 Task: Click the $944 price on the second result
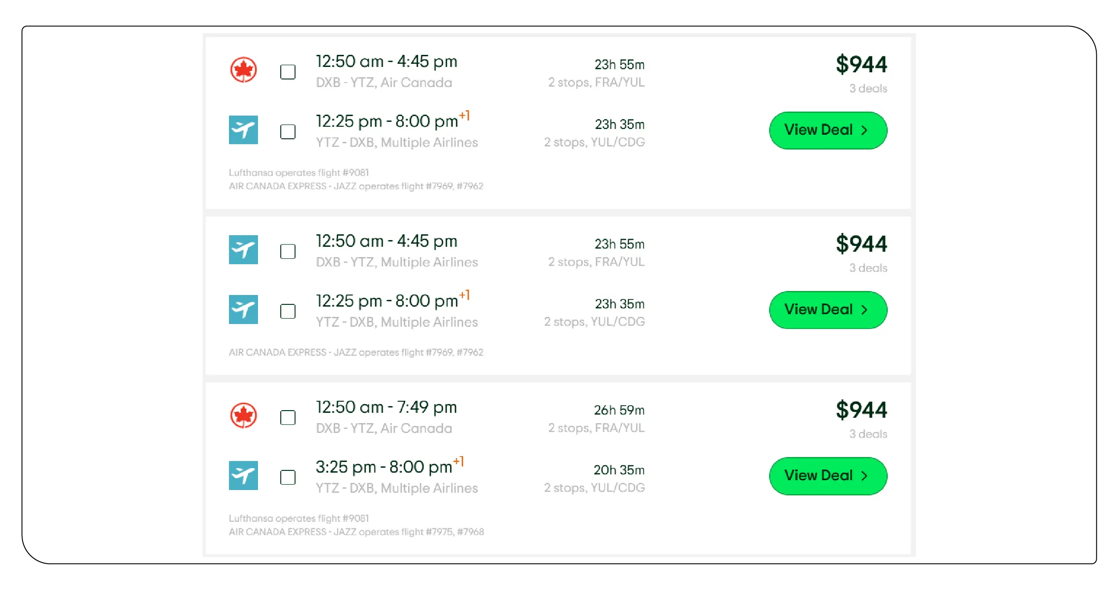861,244
